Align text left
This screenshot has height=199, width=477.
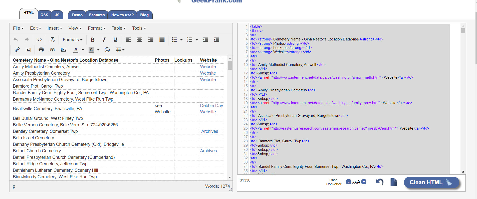click(128, 40)
